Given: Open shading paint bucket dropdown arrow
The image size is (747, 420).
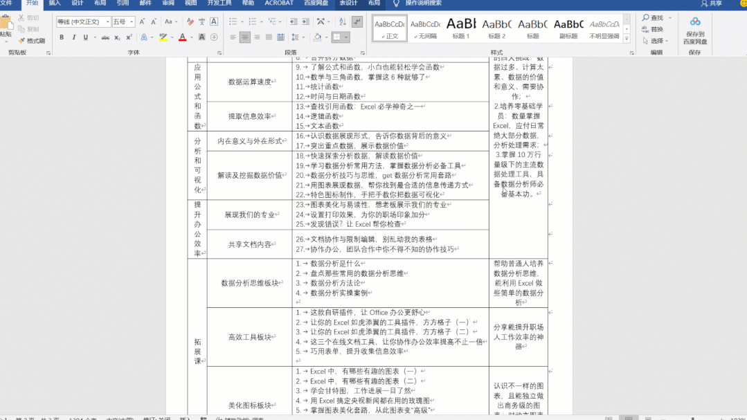Looking at the screenshot, I should (327, 37).
